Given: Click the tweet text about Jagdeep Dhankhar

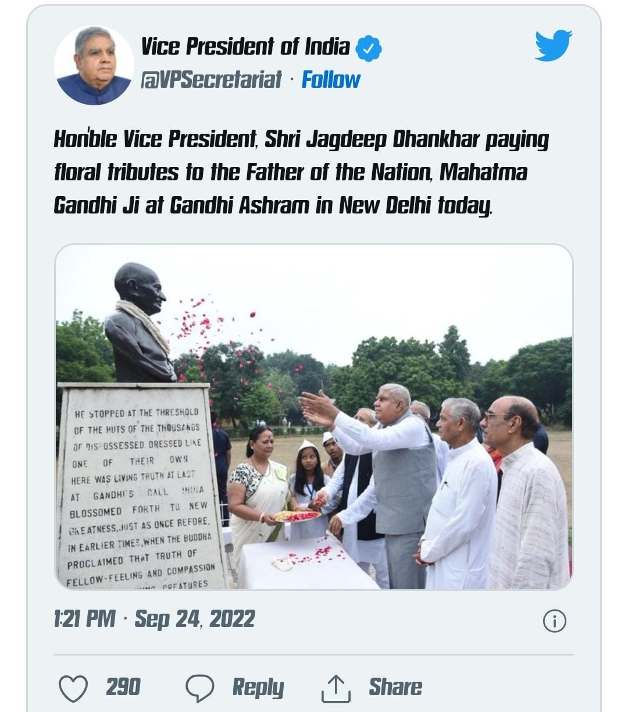Looking at the screenshot, I should [x=301, y=172].
